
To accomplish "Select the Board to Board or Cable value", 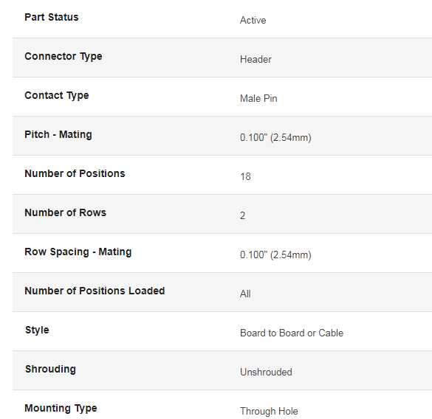I will 292,333.
